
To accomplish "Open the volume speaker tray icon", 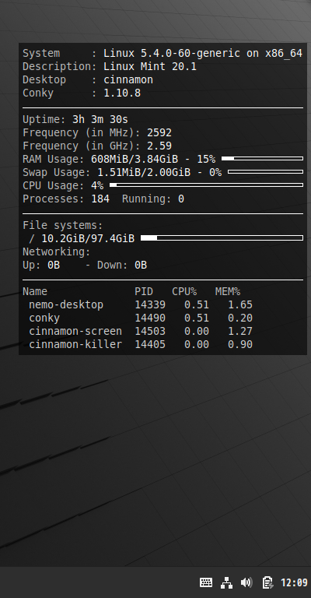I will pos(246,582).
